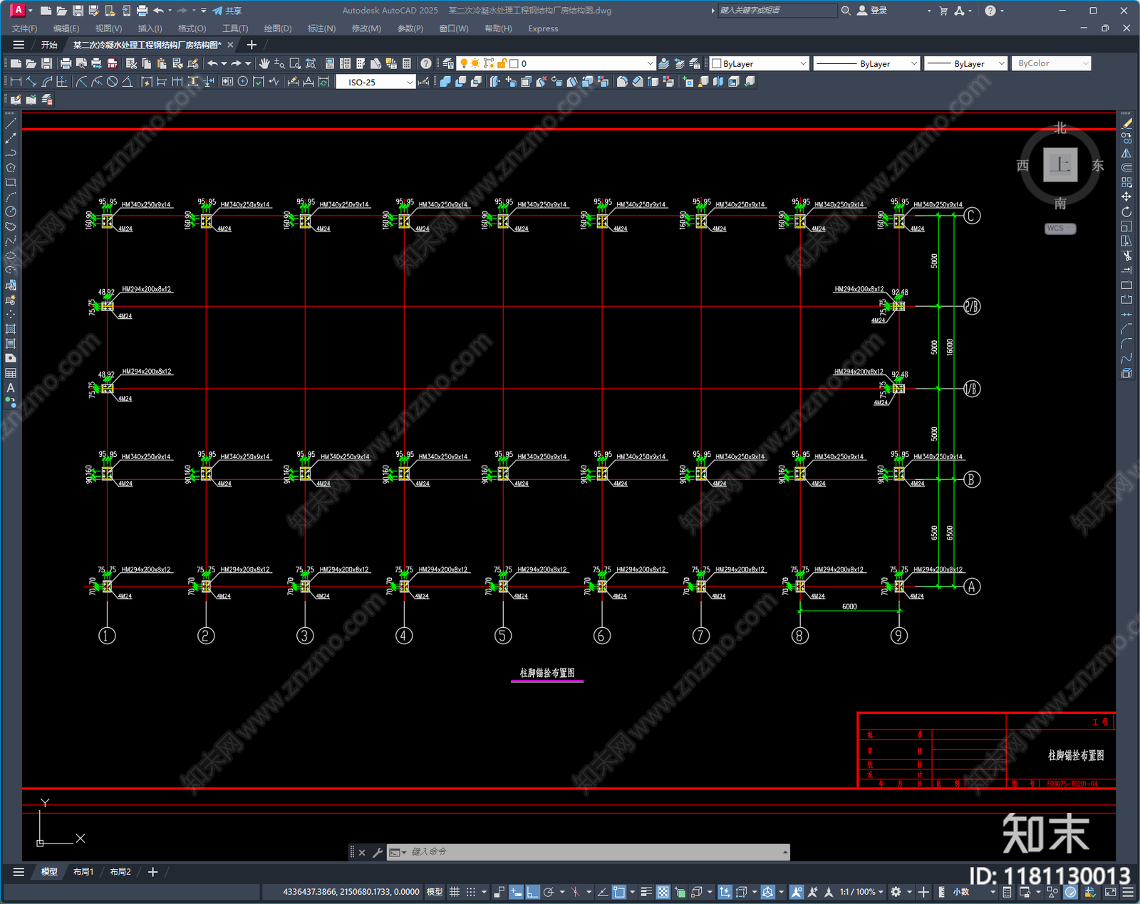Toggle lineweight display in status bar

[646, 892]
